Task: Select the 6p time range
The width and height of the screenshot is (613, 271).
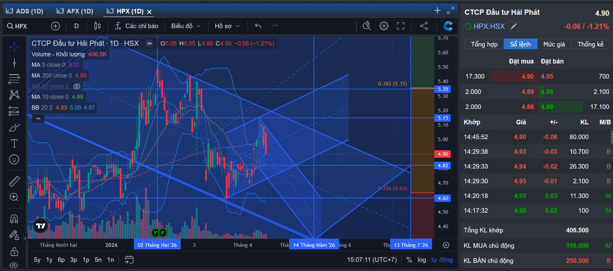Action: point(61,260)
